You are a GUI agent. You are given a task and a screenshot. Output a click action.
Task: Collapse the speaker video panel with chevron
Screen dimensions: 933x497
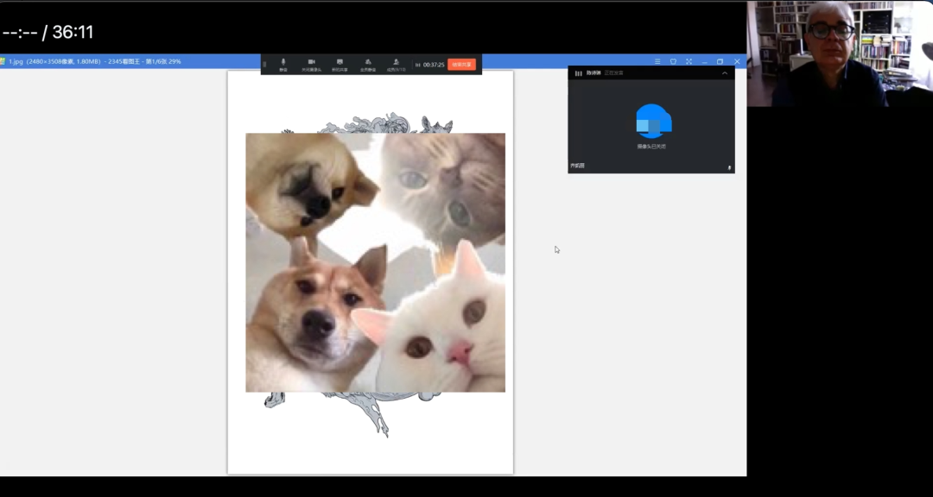point(725,73)
